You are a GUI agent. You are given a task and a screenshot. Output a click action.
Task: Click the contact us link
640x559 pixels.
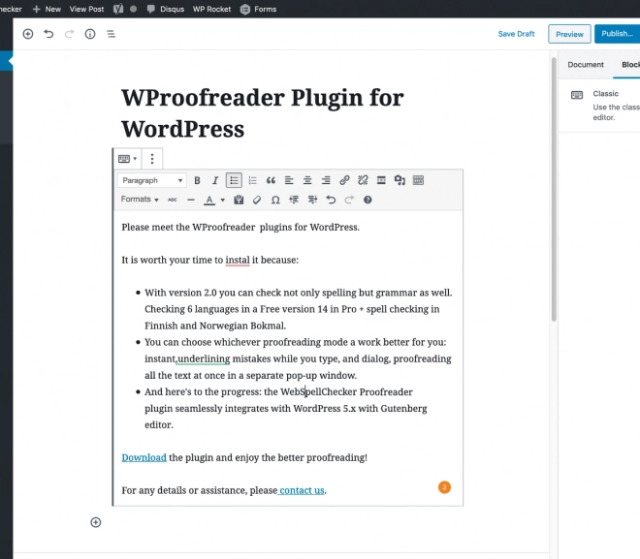(302, 490)
